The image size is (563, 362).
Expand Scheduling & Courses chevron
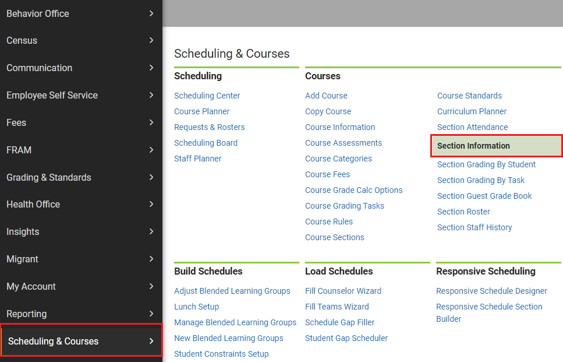[x=151, y=341]
